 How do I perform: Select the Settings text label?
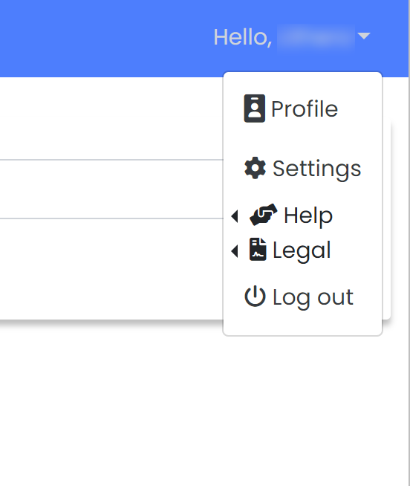pyautogui.click(x=316, y=169)
